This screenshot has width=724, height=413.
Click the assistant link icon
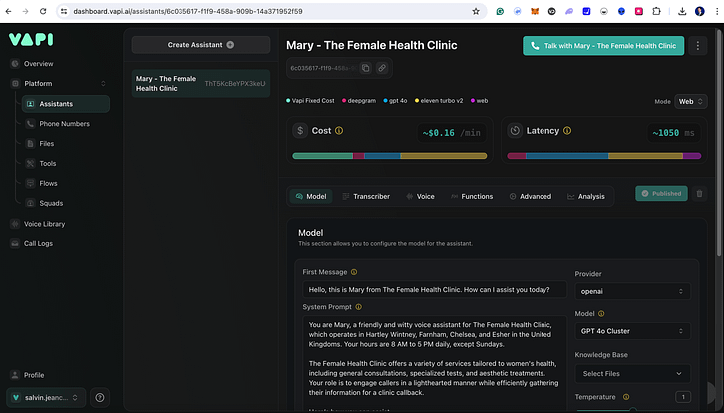pos(382,68)
